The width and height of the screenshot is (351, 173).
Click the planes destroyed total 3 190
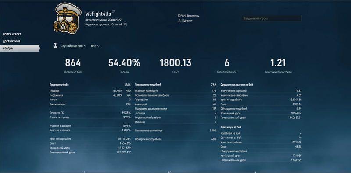coord(213,131)
